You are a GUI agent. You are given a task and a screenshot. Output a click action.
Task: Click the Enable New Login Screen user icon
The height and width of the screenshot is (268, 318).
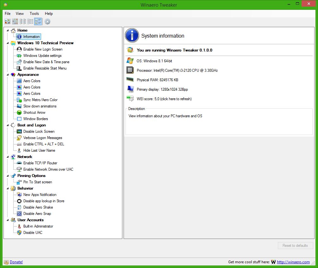pyautogui.click(x=19, y=49)
